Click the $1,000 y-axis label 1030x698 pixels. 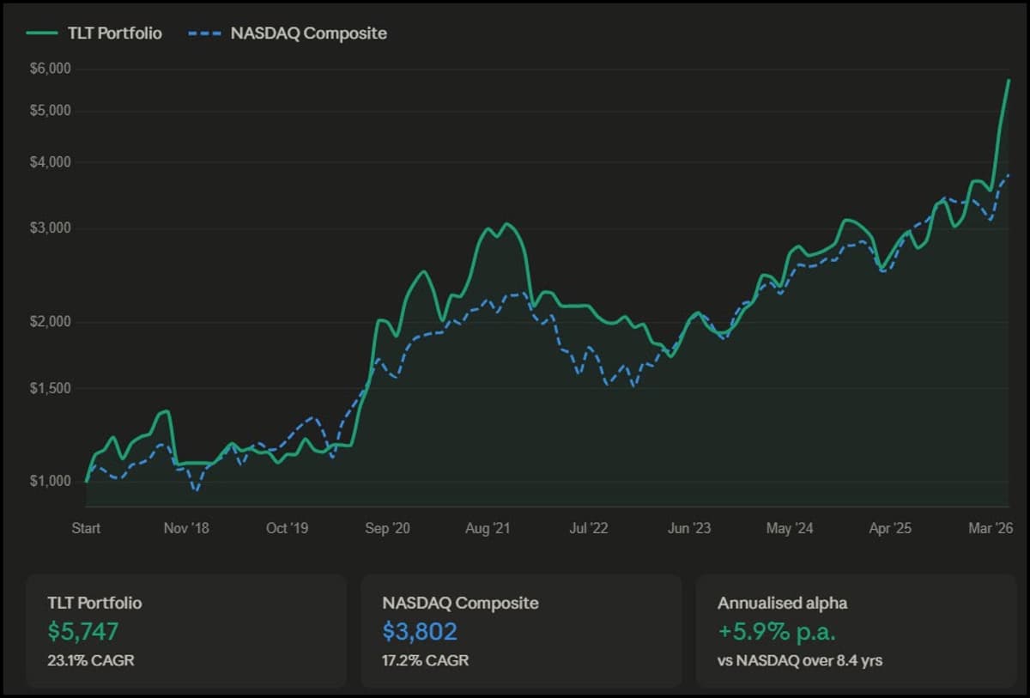tap(52, 482)
